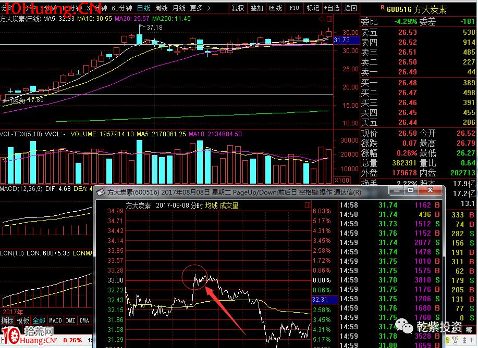Click 卖四 price 26.52
Image resolution: width=478 pixels, height=348 pixels.
407,42
